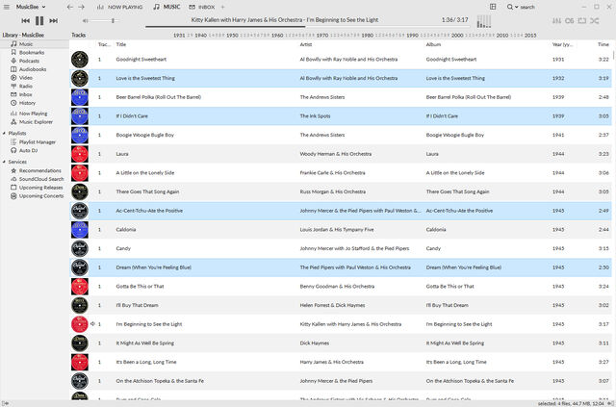Open the MusicBee application dropdown
This screenshot has height=407, width=616.
click(x=31, y=7)
